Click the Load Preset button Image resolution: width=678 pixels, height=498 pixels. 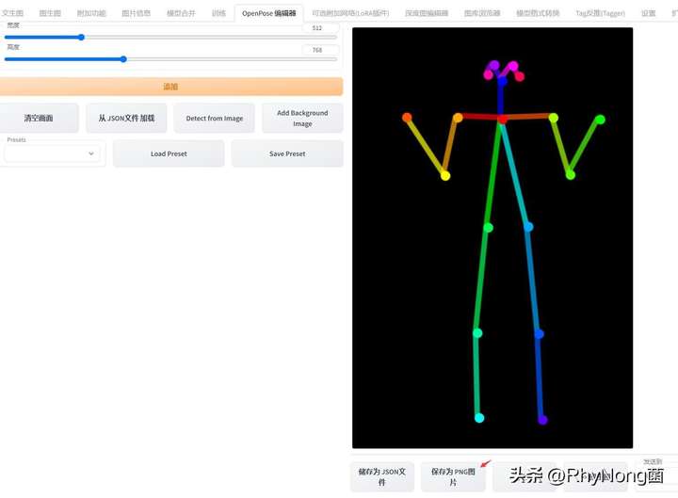pyautogui.click(x=169, y=153)
